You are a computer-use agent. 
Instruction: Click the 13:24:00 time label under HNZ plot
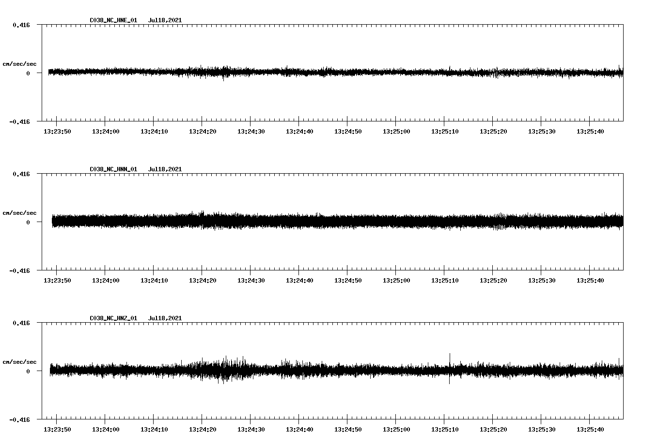pyautogui.click(x=106, y=430)
